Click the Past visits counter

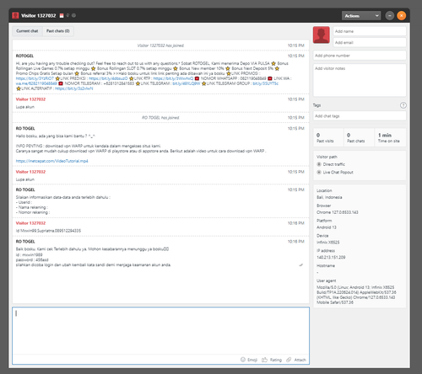tap(328, 138)
